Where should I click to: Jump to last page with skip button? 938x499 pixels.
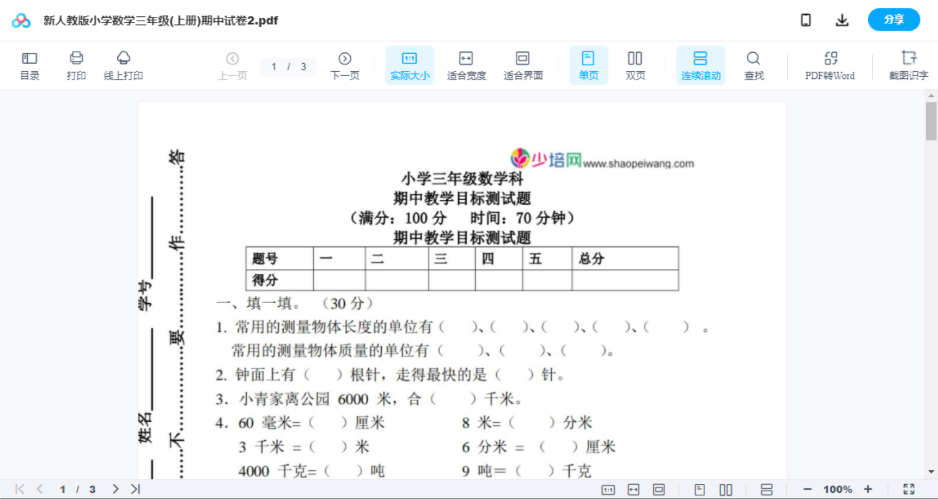135,489
